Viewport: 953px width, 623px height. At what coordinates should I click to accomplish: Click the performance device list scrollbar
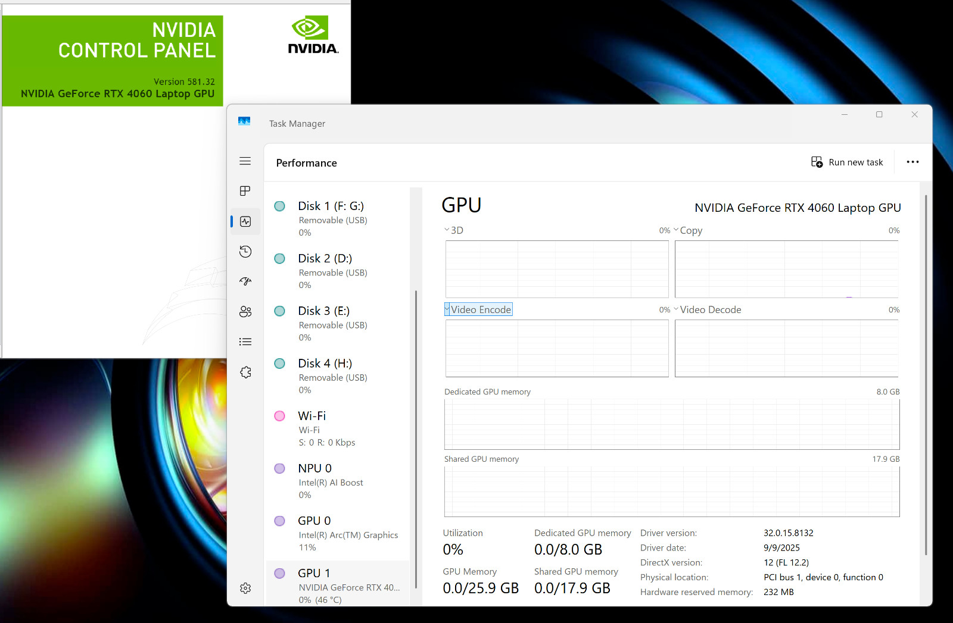[x=416, y=439]
